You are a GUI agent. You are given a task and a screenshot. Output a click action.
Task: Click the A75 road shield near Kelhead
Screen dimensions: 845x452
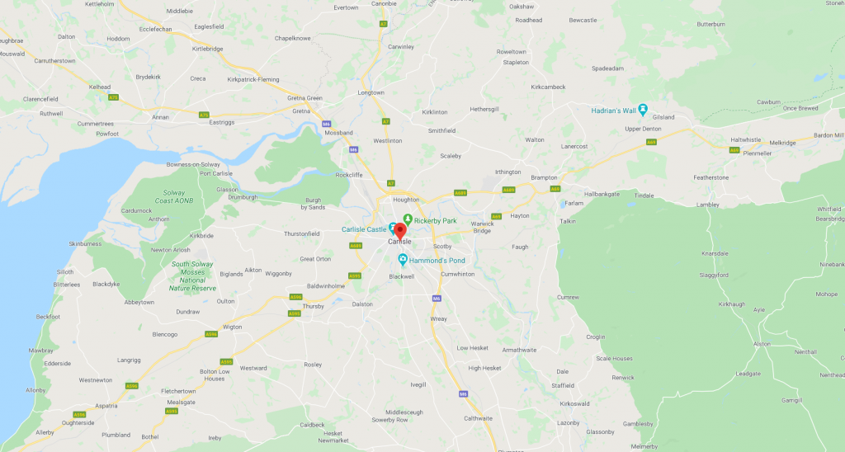tap(113, 97)
